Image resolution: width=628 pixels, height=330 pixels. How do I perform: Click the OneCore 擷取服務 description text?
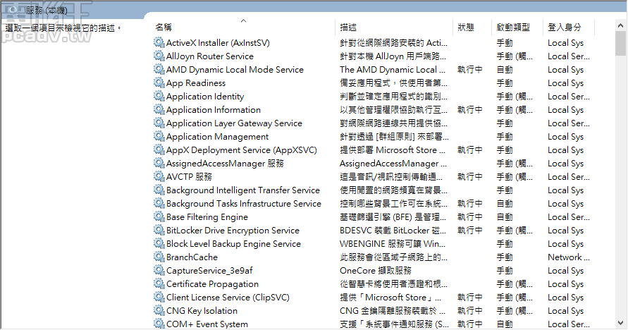[375, 271]
